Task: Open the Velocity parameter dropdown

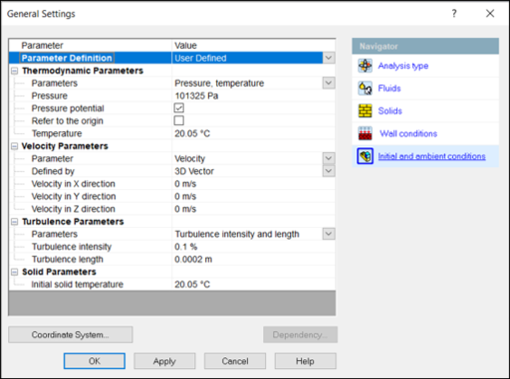Action: coord(329,158)
